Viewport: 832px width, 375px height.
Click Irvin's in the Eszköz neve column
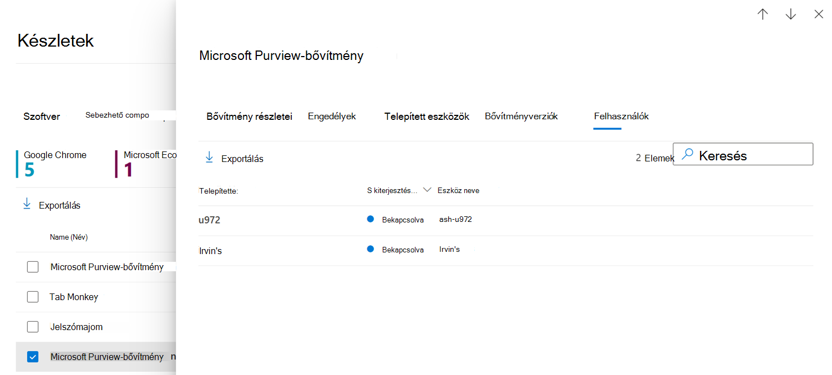click(449, 249)
